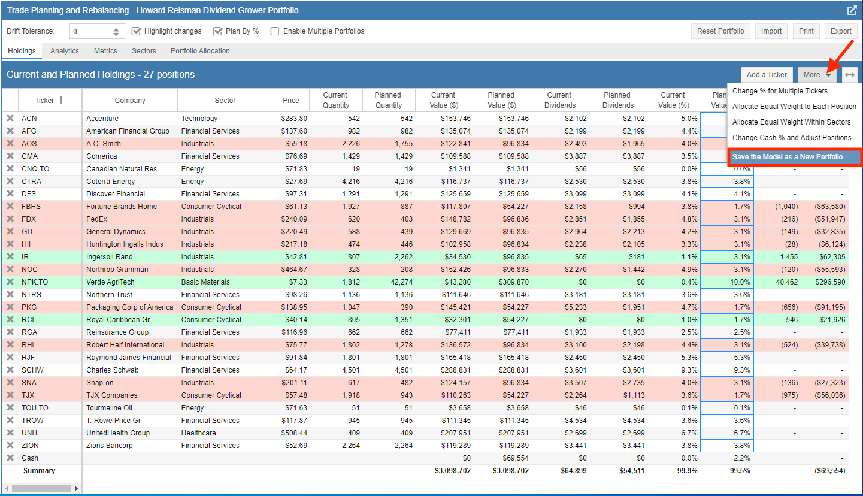This screenshot has width=863, height=496.
Task: Delete HII position using X icon
Action: tap(10, 244)
